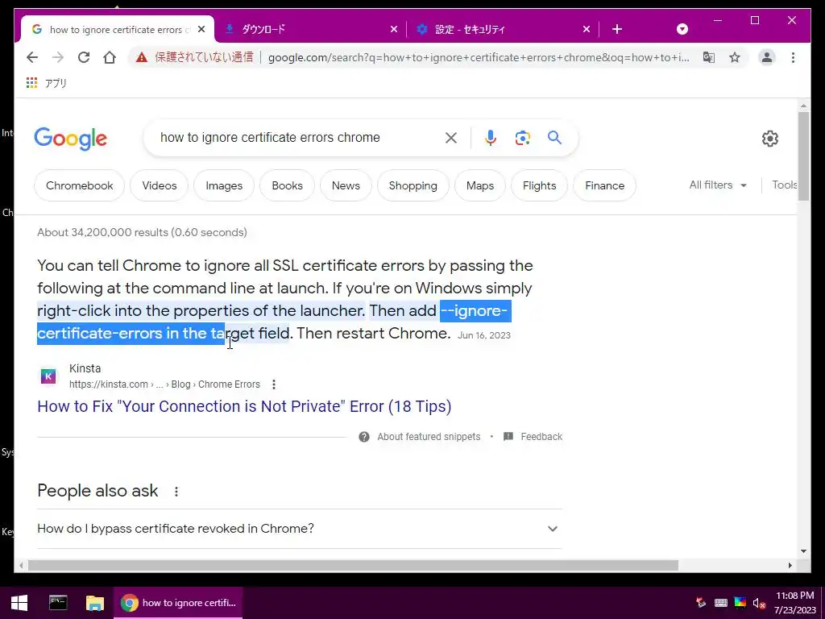This screenshot has width=825, height=619.
Task: Open About featured snippets
Action: (419, 437)
